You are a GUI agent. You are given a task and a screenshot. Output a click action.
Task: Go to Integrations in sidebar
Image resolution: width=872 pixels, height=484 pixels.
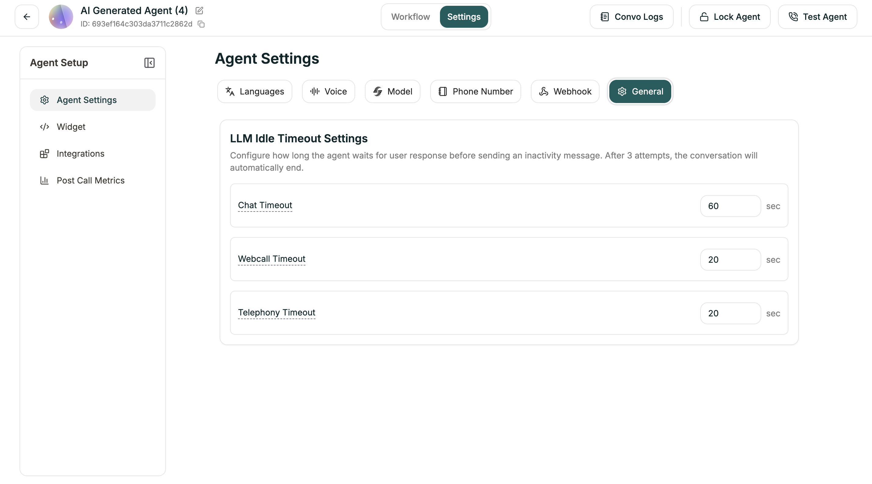point(80,154)
